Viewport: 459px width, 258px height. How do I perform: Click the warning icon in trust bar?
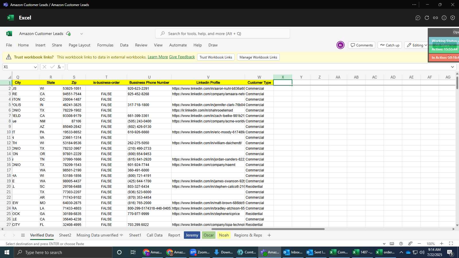pos(9,57)
